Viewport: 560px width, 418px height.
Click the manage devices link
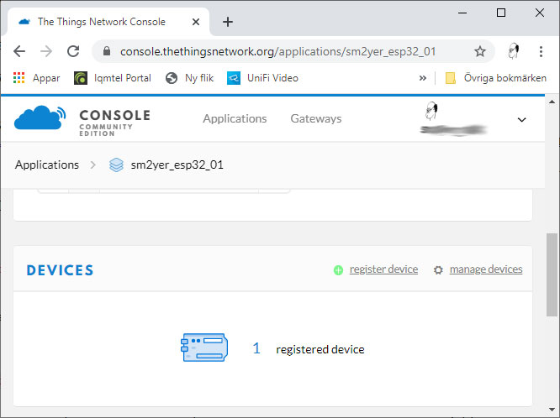pyautogui.click(x=486, y=269)
